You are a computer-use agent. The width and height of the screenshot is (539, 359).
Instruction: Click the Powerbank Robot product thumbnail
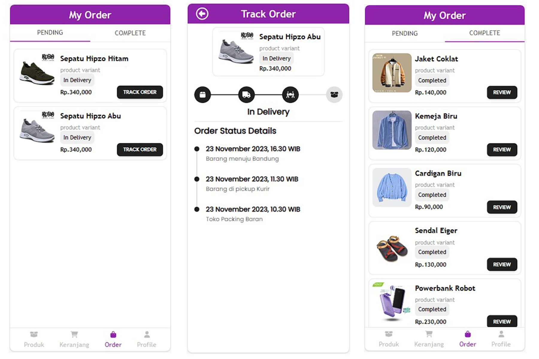coord(392,302)
